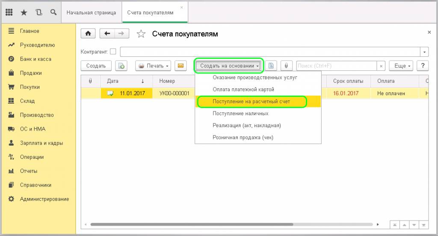Close the Счета покупателям form with x
Screen dimensions: 438x236
(x=429, y=32)
